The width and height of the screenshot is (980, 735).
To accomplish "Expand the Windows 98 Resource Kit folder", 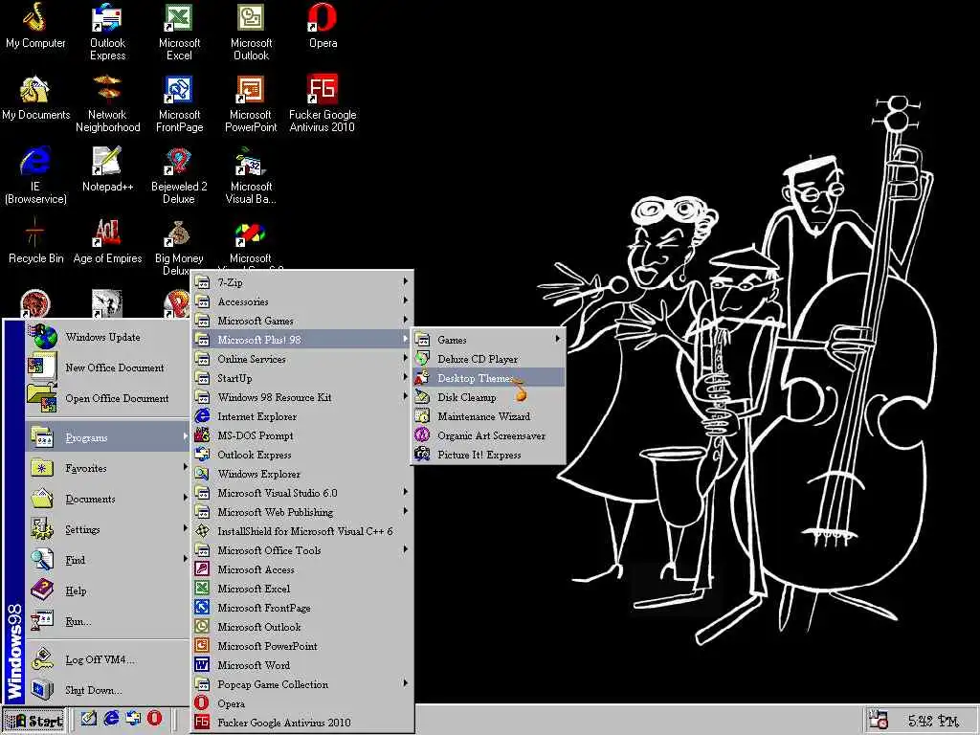I will pos(301,397).
